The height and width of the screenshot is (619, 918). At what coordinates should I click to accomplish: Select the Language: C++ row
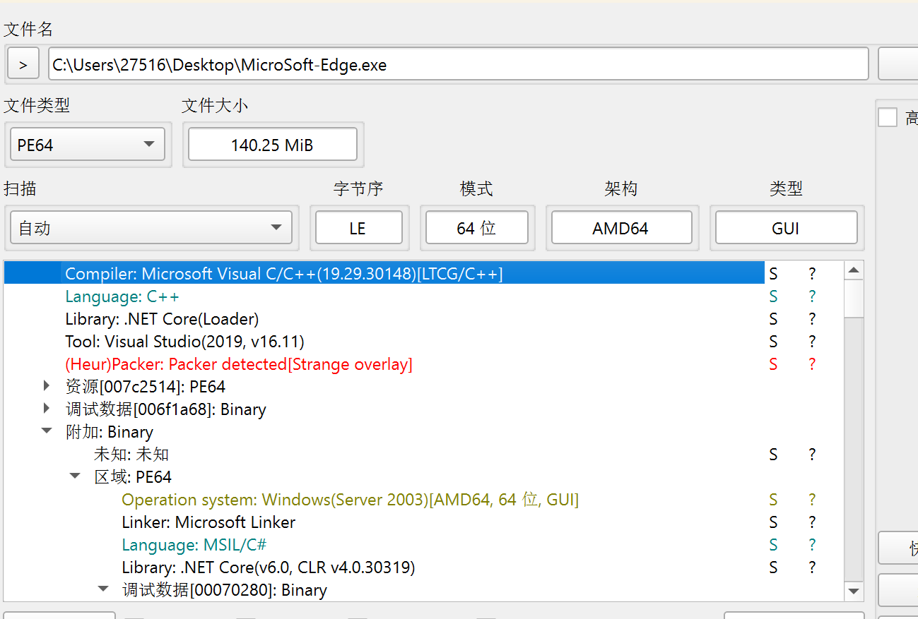click(122, 296)
